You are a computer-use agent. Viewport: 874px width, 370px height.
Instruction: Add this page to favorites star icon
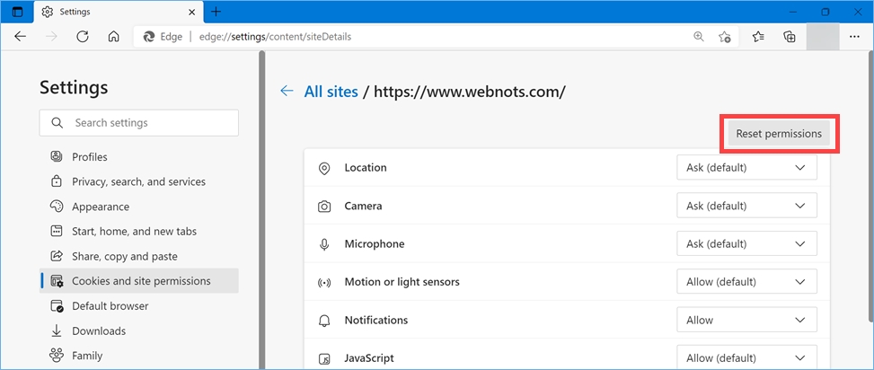[725, 37]
